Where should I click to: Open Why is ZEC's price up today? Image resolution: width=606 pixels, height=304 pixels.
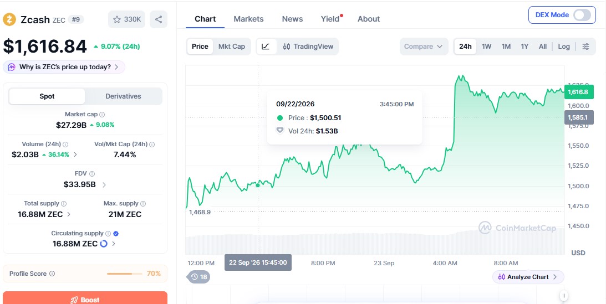pos(64,67)
